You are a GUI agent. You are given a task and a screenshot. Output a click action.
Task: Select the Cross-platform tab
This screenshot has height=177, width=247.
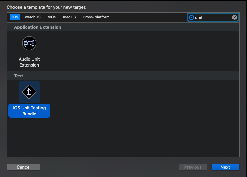point(96,17)
